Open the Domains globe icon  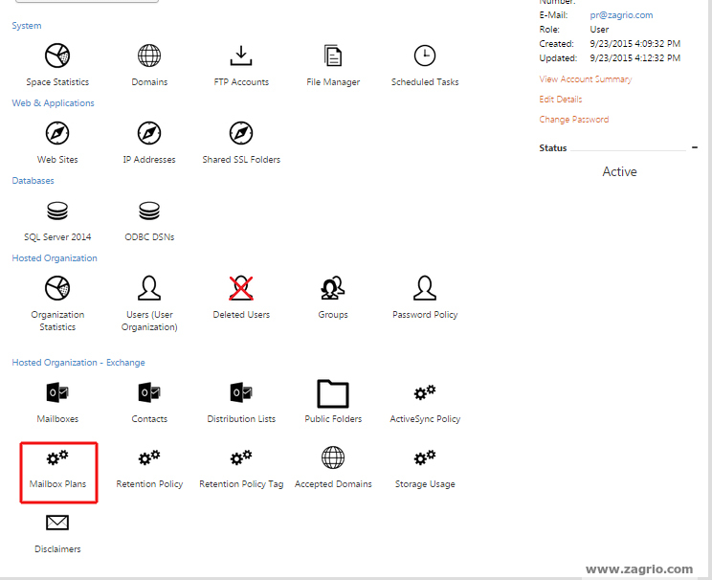point(149,56)
